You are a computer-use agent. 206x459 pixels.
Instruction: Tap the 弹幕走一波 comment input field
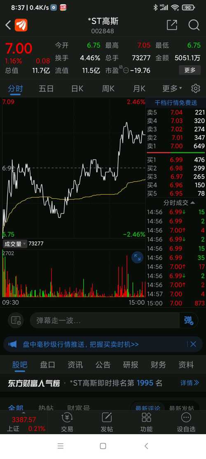105,320
